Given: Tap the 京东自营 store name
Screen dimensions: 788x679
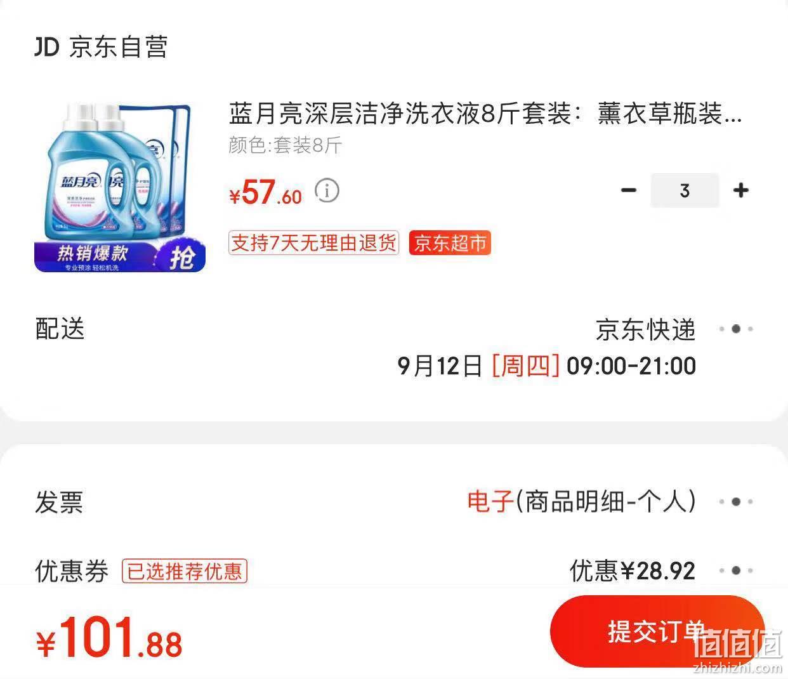Looking at the screenshot, I should point(118,47).
